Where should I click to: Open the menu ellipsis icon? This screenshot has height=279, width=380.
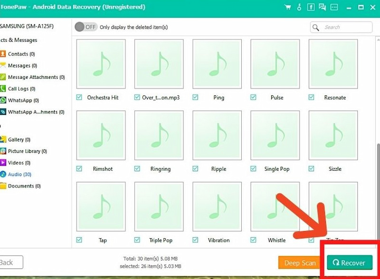[334, 7]
